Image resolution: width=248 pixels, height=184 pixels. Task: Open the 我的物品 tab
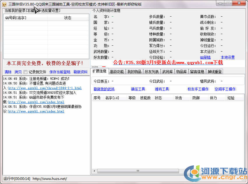134,72
